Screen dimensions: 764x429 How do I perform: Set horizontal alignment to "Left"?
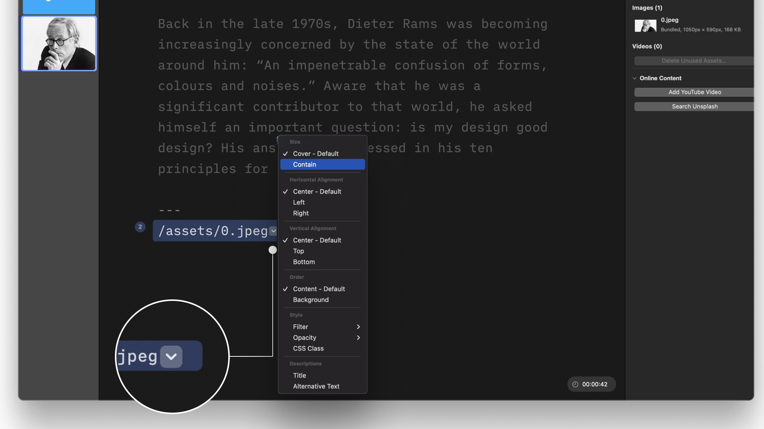tap(298, 202)
